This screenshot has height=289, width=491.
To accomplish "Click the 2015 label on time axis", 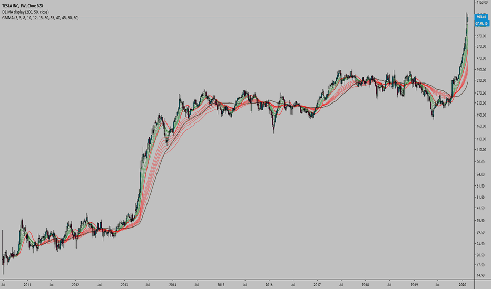I will [x=221, y=285].
